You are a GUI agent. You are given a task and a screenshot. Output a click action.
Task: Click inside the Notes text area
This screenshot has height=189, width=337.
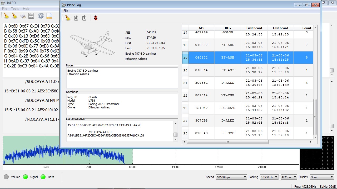tap(121, 77)
